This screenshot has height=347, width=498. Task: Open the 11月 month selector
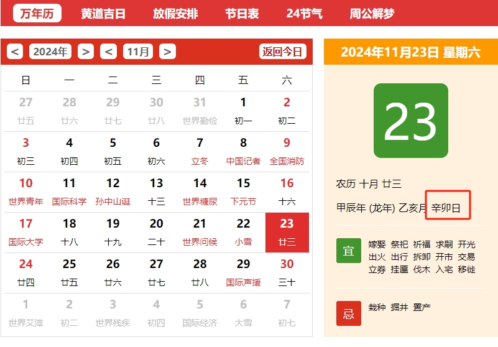point(138,52)
